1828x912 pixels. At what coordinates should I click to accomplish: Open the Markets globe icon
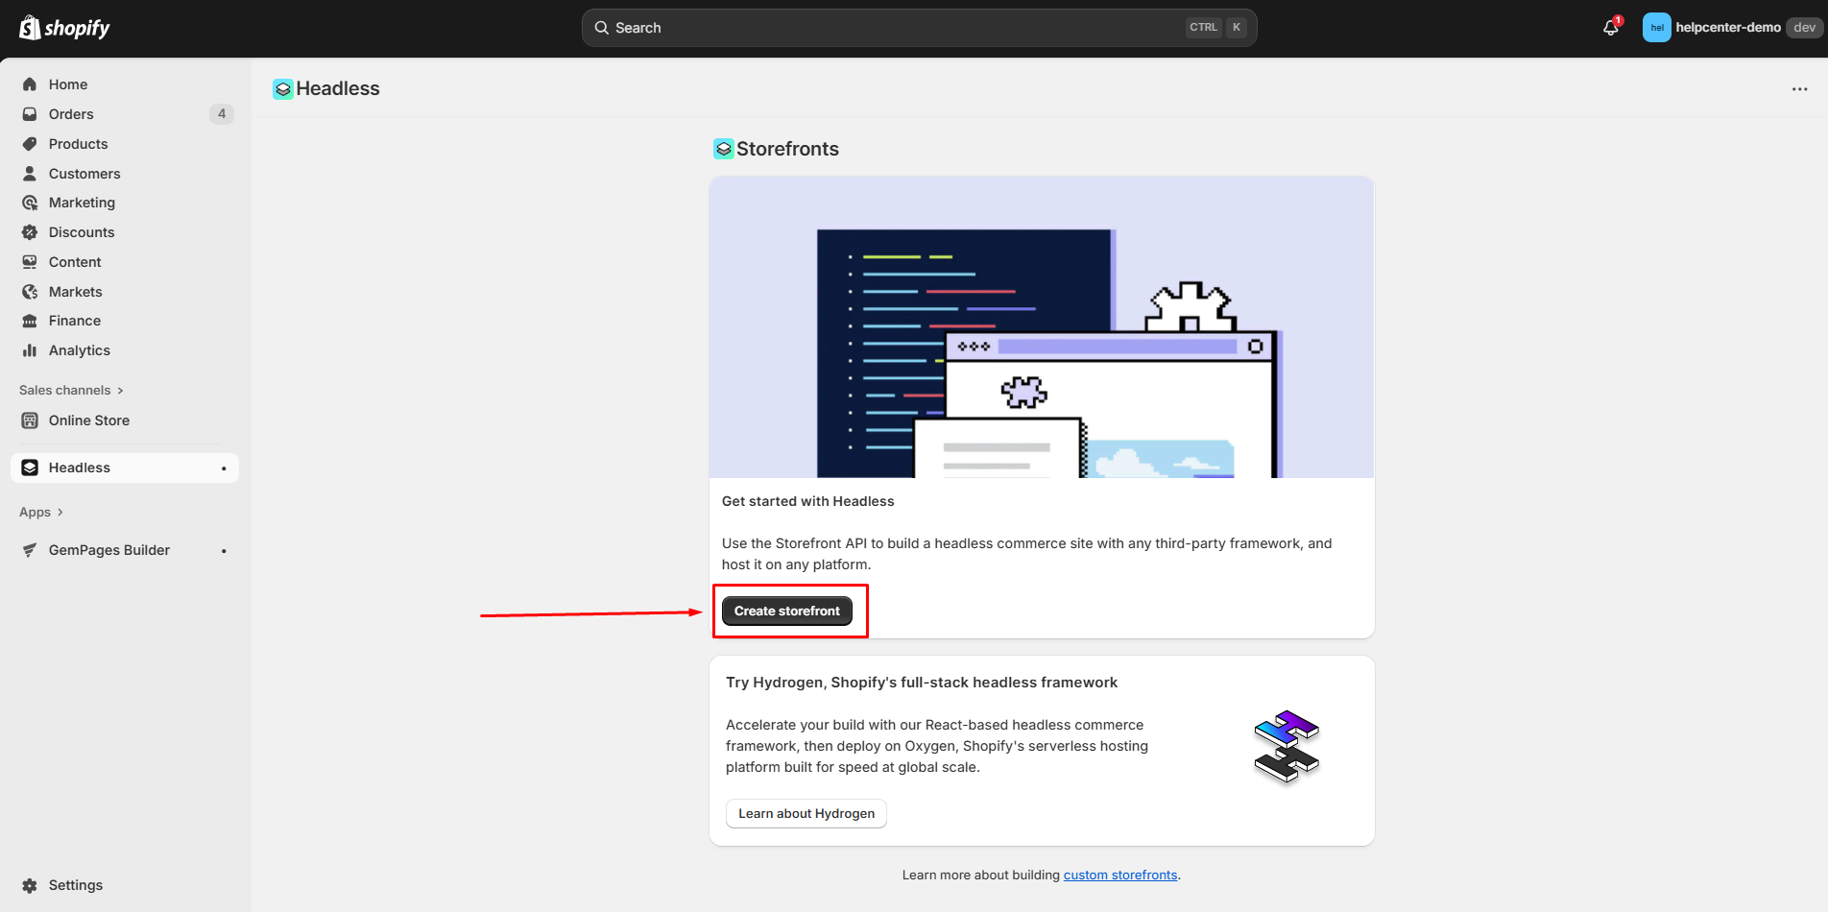30,292
